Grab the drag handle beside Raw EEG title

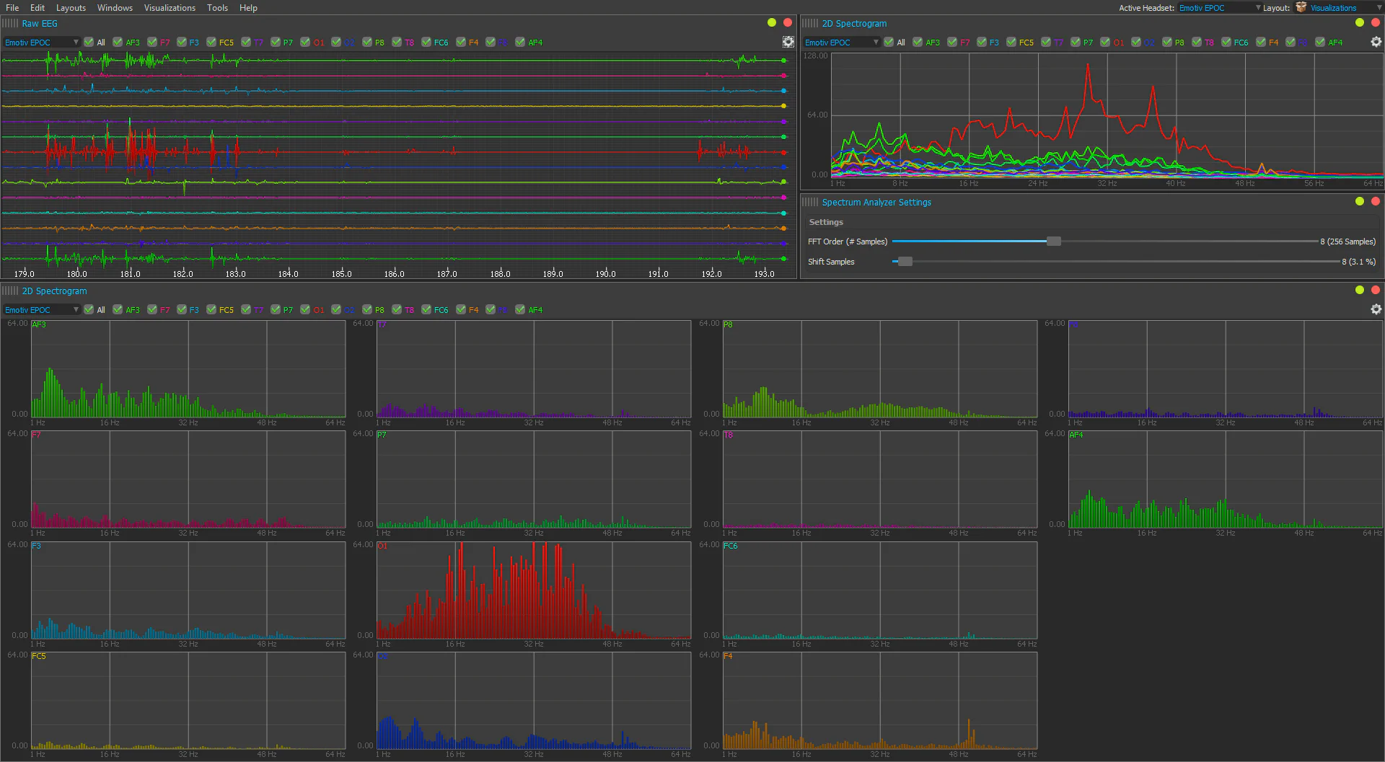[10, 23]
